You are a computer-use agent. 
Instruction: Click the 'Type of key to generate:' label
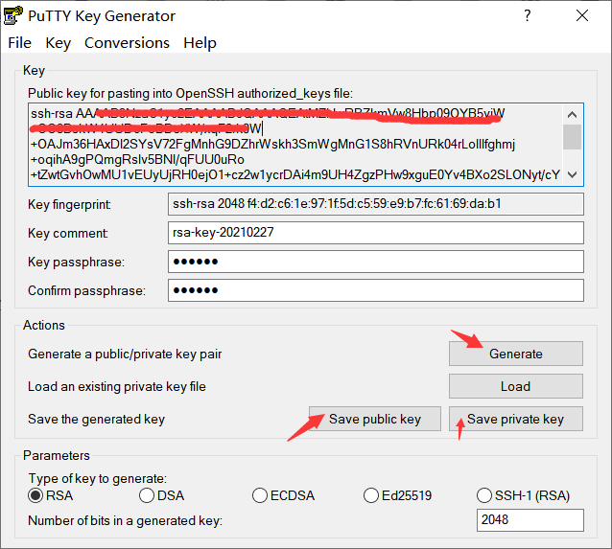(x=98, y=478)
